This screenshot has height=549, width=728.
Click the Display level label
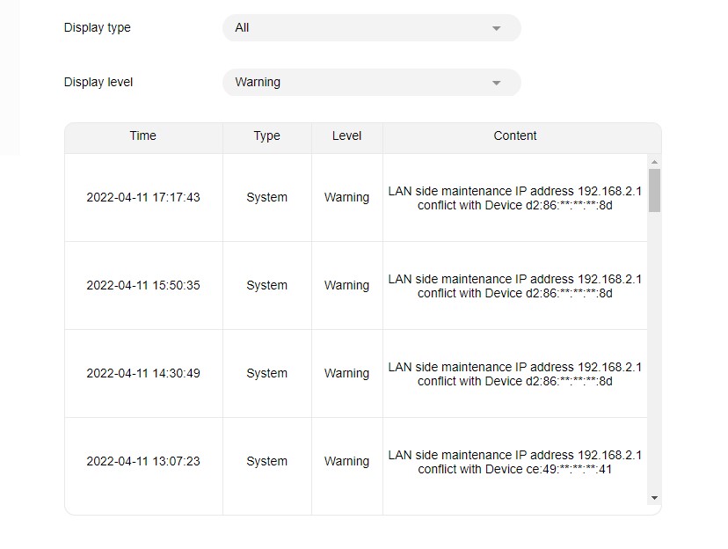pyautogui.click(x=98, y=83)
